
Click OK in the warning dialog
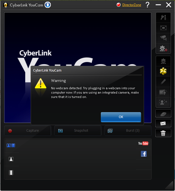[121, 117]
